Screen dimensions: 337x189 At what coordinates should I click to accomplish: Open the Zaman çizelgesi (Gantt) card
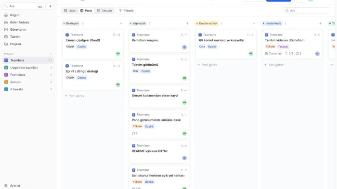[93, 45]
